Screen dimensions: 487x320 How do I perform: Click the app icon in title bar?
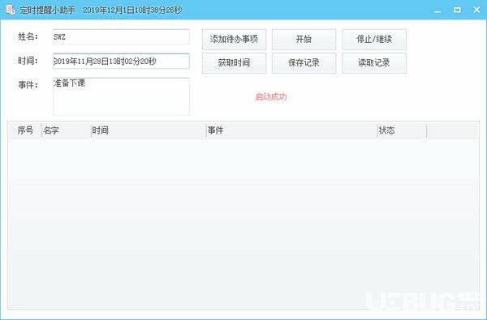tap(10, 10)
